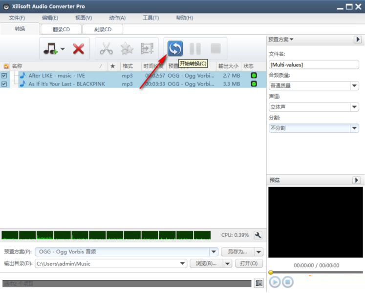Open the wrench settings icon near CPU
Image resolution: width=365 pixels, height=293 pixels.
(x=258, y=235)
